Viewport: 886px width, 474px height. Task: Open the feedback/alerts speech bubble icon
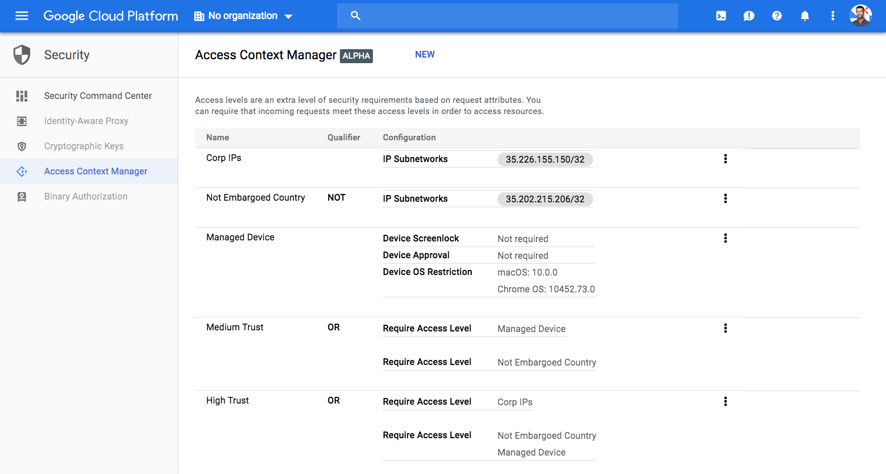coord(749,16)
